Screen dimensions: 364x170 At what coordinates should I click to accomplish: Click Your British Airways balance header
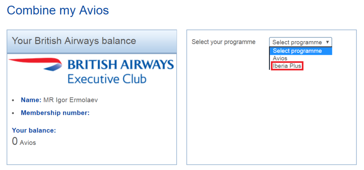[x=74, y=41]
